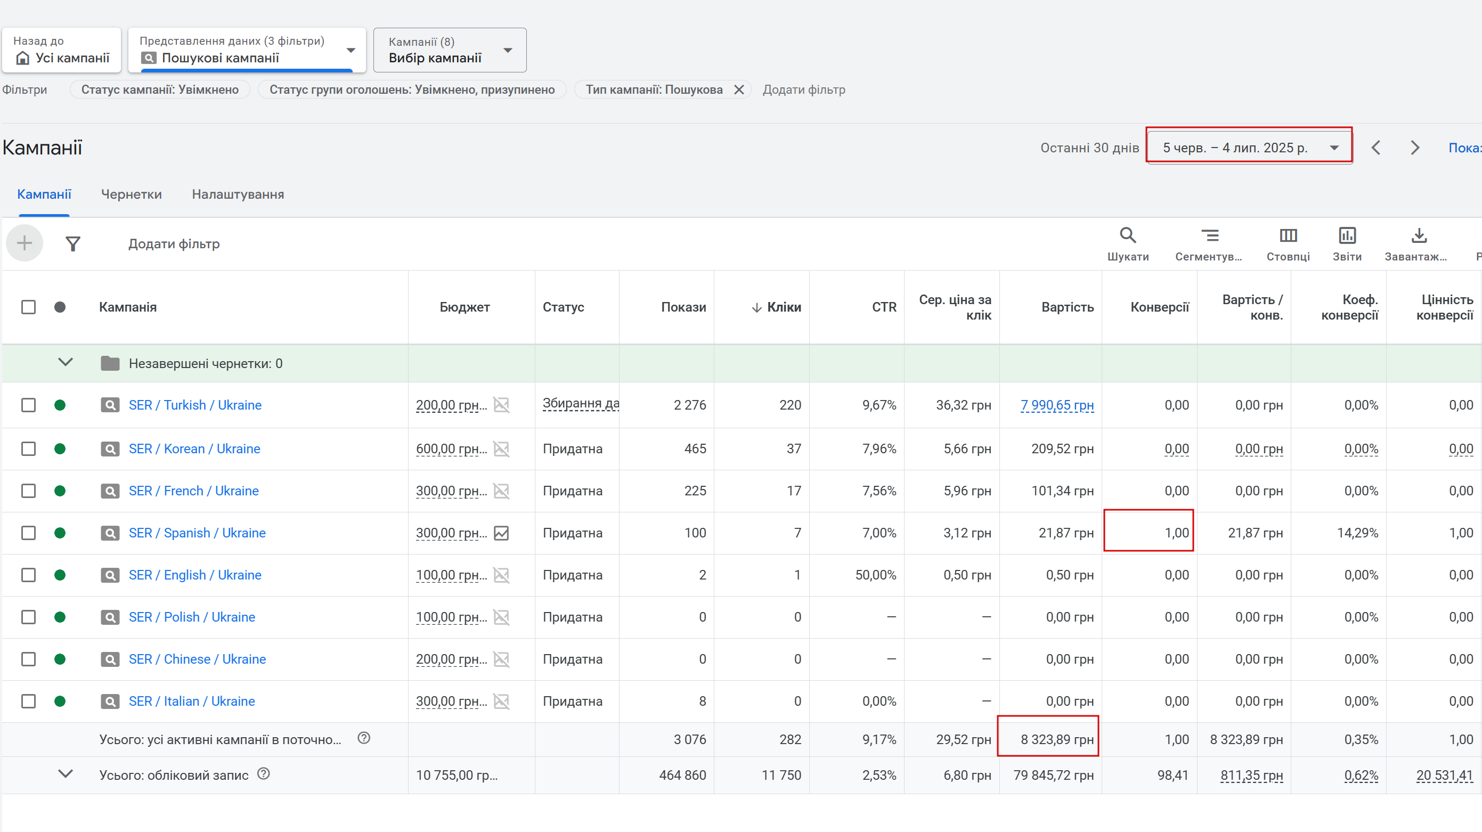Toggle the select-all checkbox in table header

pos(28,307)
